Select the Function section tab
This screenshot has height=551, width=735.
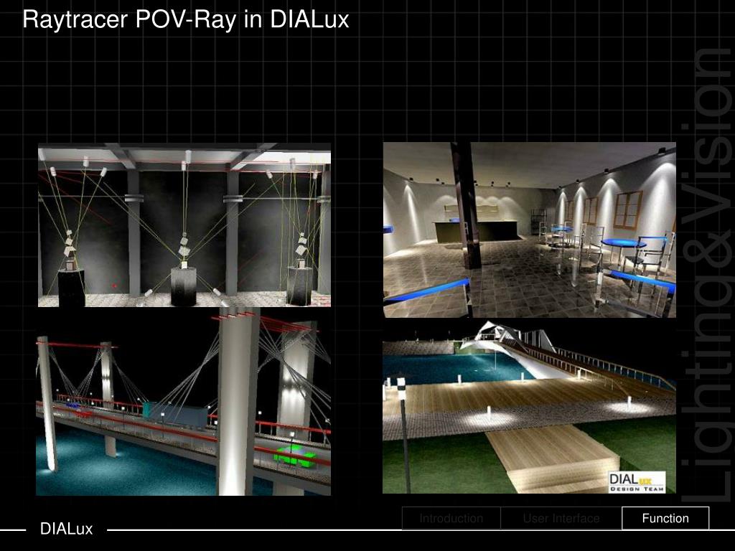tap(665, 518)
